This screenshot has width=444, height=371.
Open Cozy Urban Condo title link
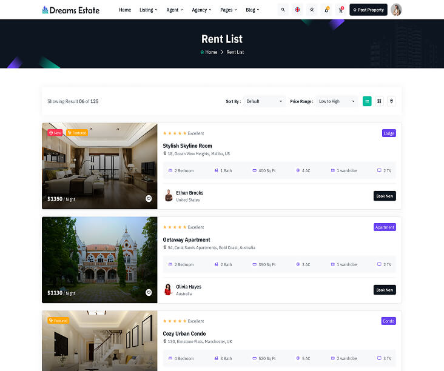click(x=184, y=333)
